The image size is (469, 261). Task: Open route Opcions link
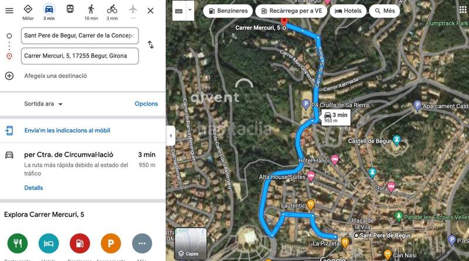pyautogui.click(x=146, y=104)
